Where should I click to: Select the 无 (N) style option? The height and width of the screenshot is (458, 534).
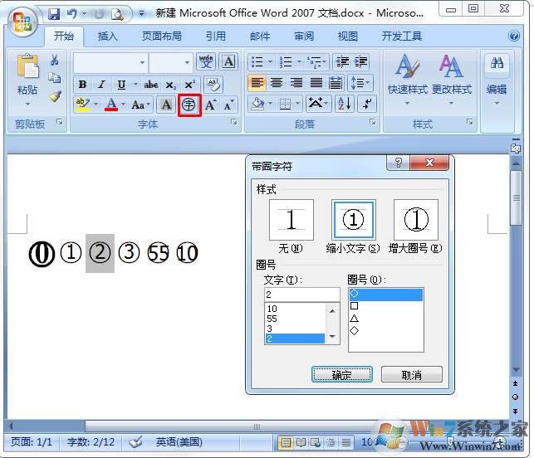(291, 220)
